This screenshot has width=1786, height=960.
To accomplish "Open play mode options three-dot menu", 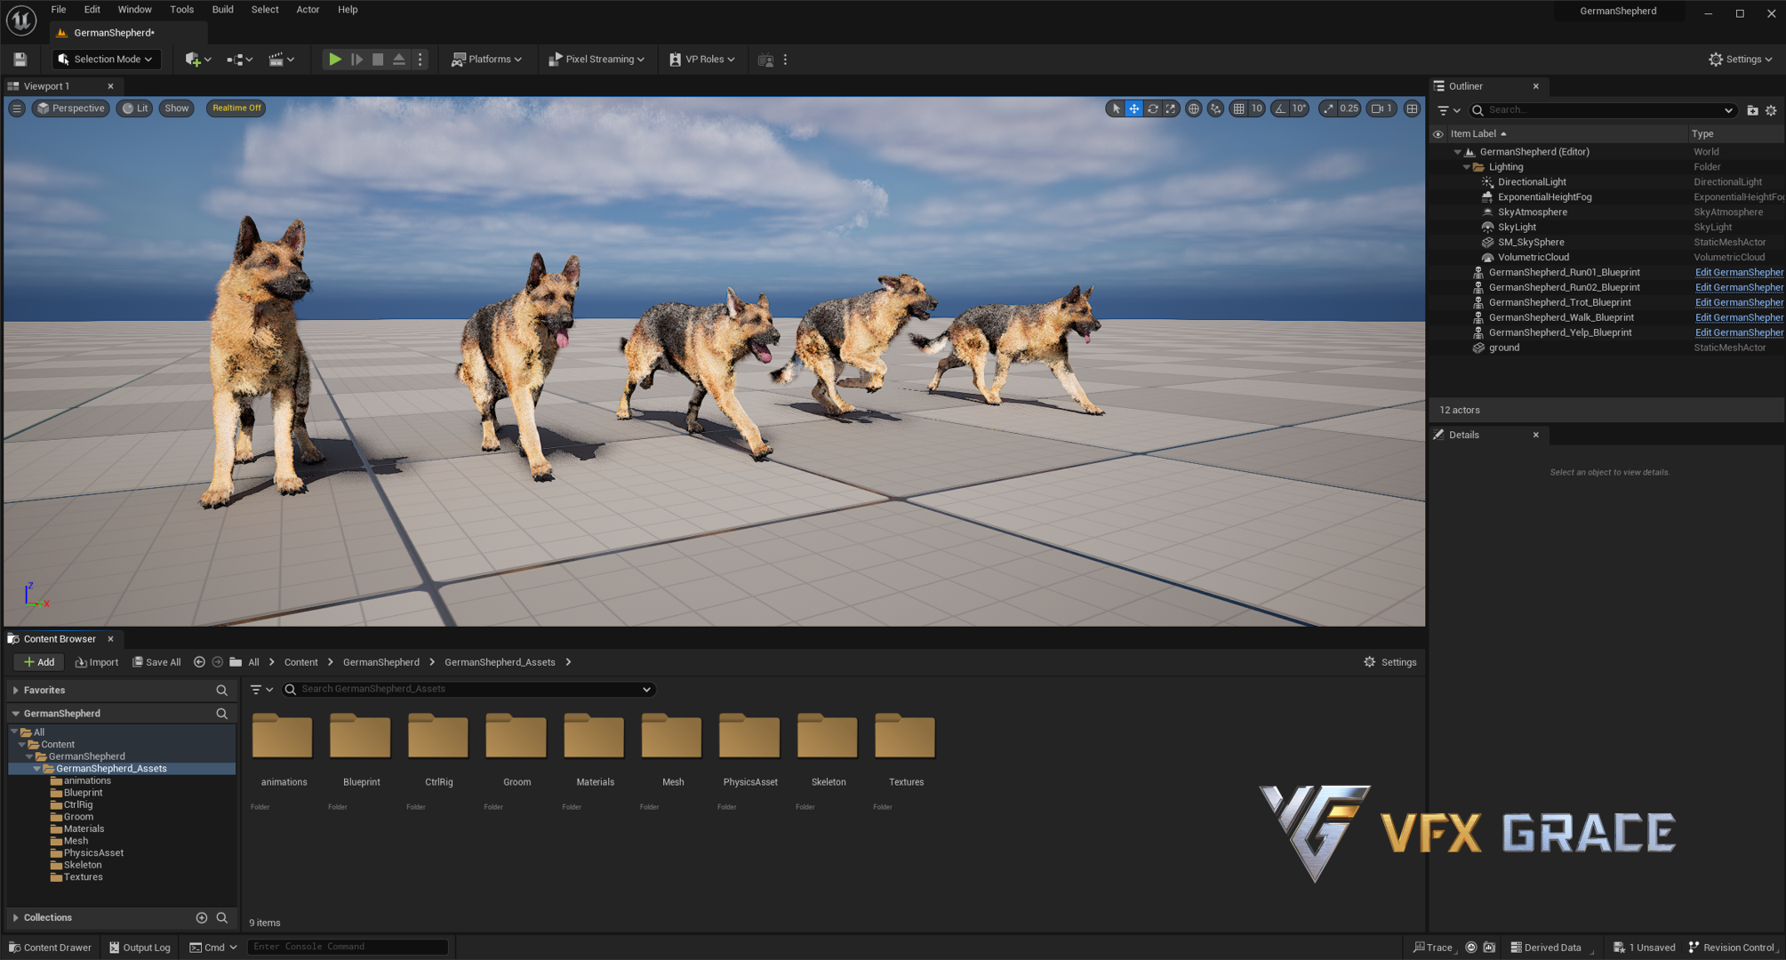I will pos(420,60).
